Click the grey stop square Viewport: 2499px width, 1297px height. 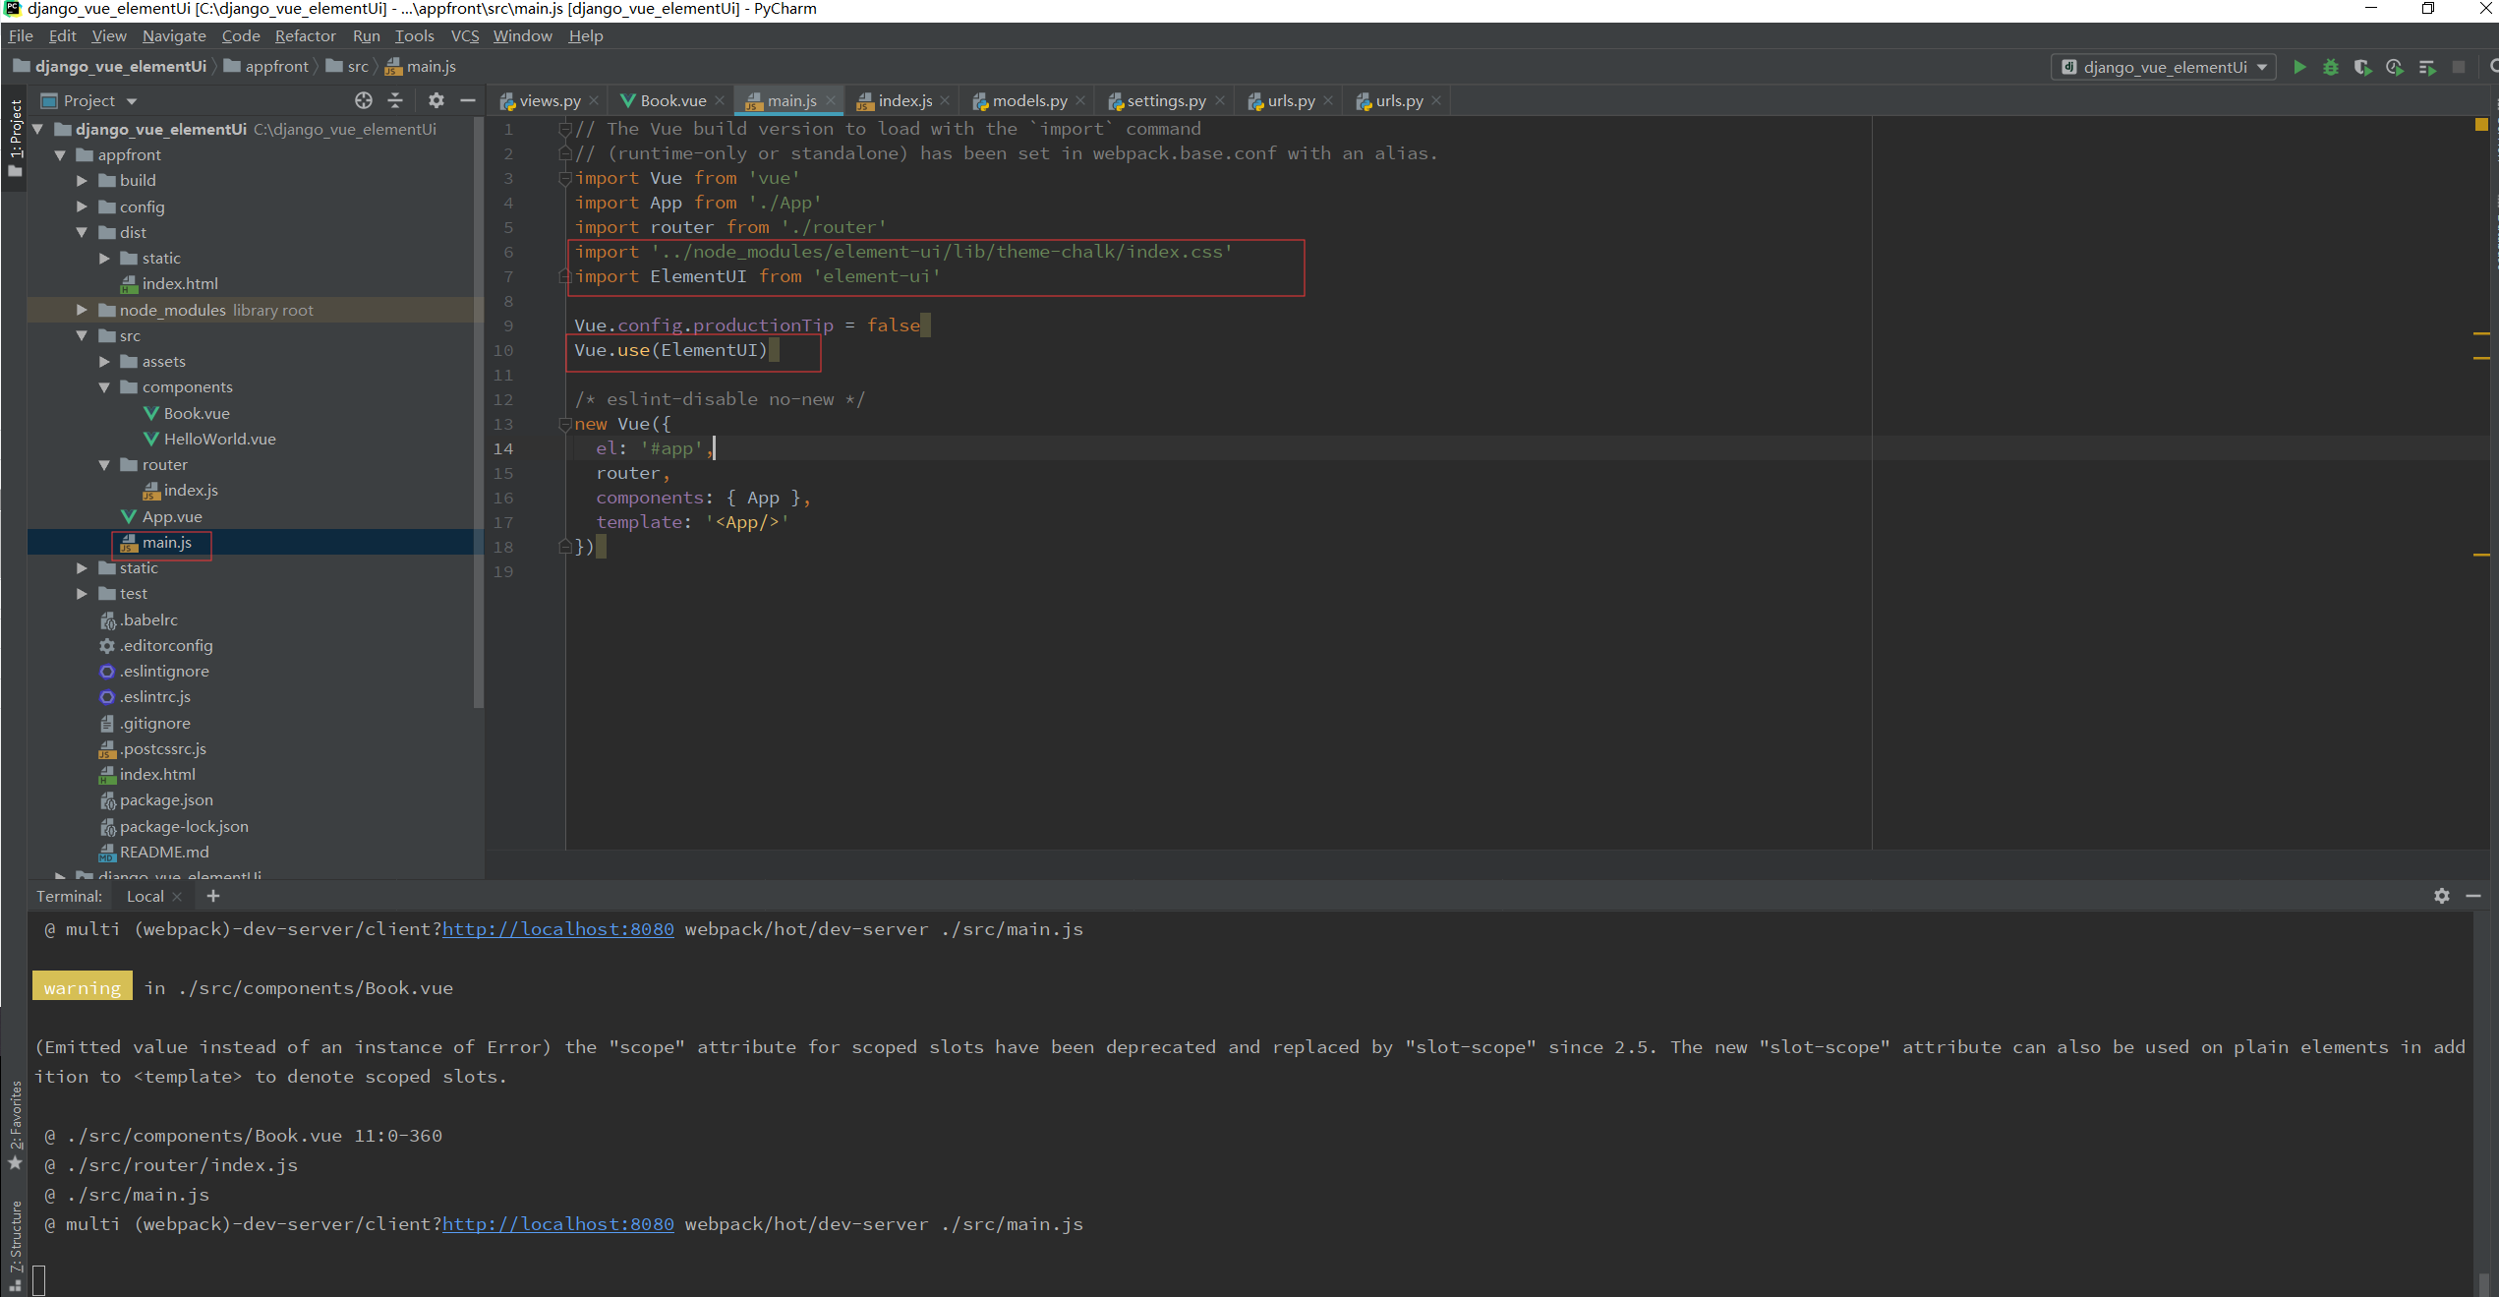coord(2459,67)
